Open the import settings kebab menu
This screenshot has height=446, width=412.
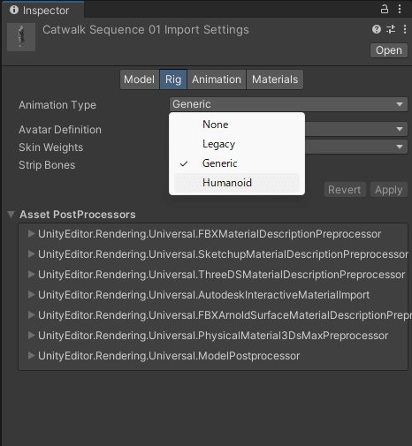405,29
